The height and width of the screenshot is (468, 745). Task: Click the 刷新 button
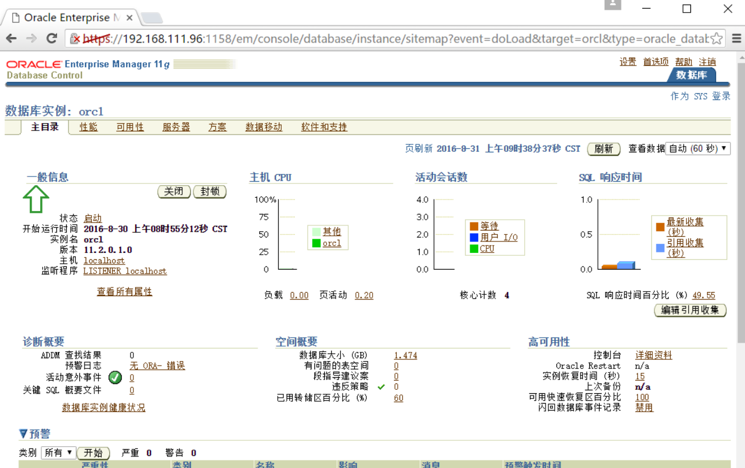(604, 149)
